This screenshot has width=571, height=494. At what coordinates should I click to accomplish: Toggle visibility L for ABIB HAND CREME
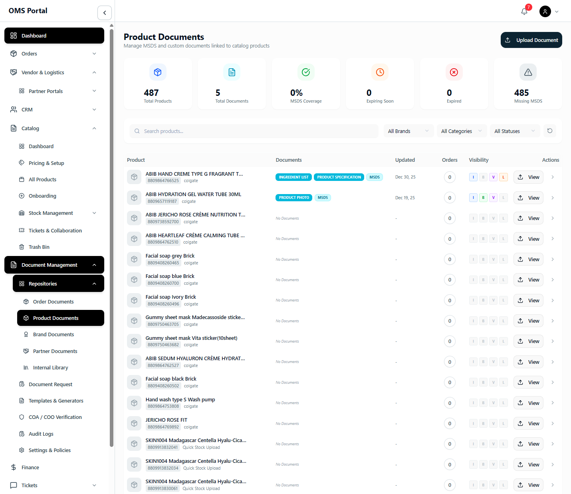point(504,177)
